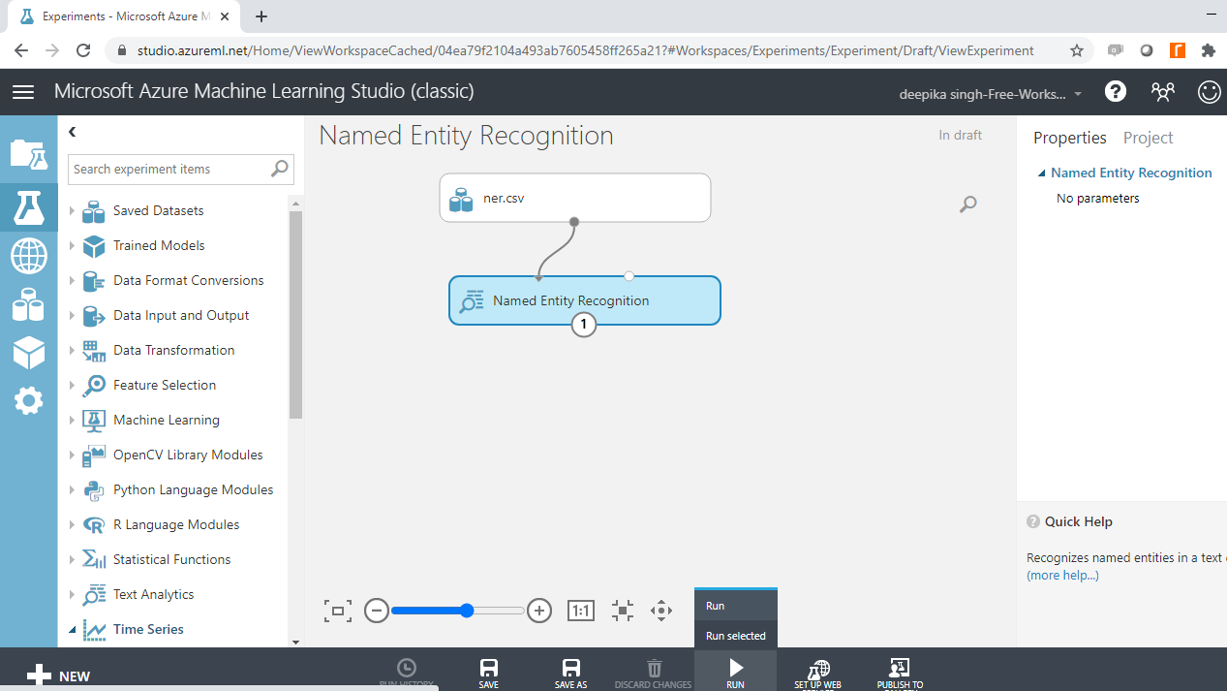Image resolution: width=1227 pixels, height=691 pixels.
Task: Expand Data Input and Output category
Action: click(72, 315)
